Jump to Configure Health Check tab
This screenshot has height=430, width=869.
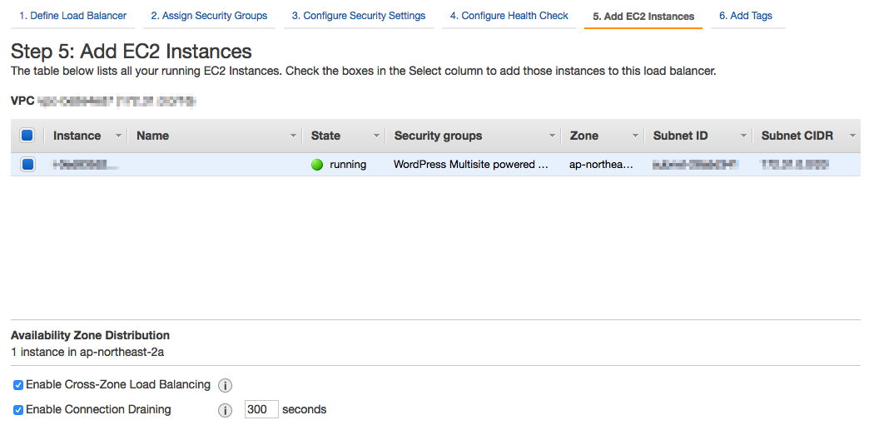click(x=509, y=16)
